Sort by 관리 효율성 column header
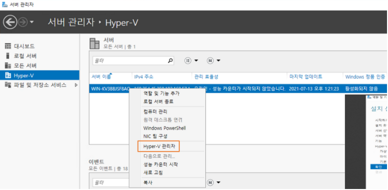The image size is (388, 190). pyautogui.click(x=206, y=77)
